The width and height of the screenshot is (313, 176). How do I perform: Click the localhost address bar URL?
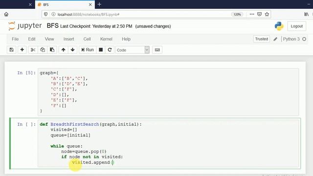tap(89, 14)
